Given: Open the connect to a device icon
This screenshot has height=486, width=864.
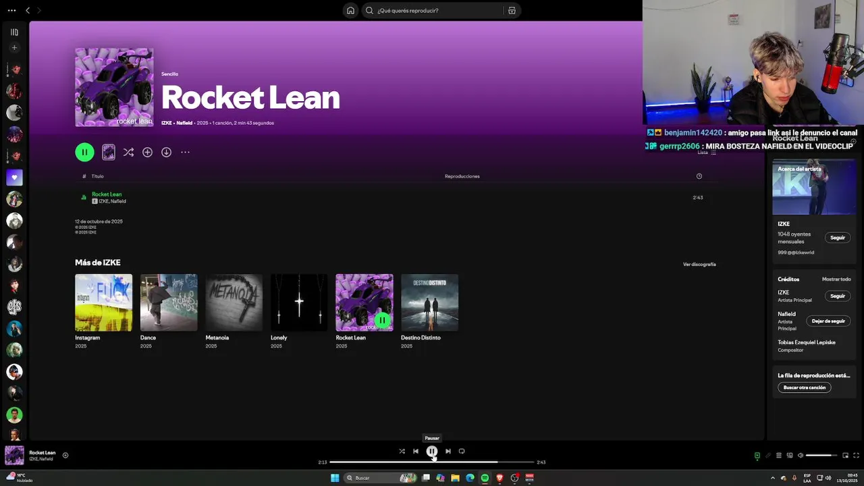Looking at the screenshot, I should [x=789, y=456].
